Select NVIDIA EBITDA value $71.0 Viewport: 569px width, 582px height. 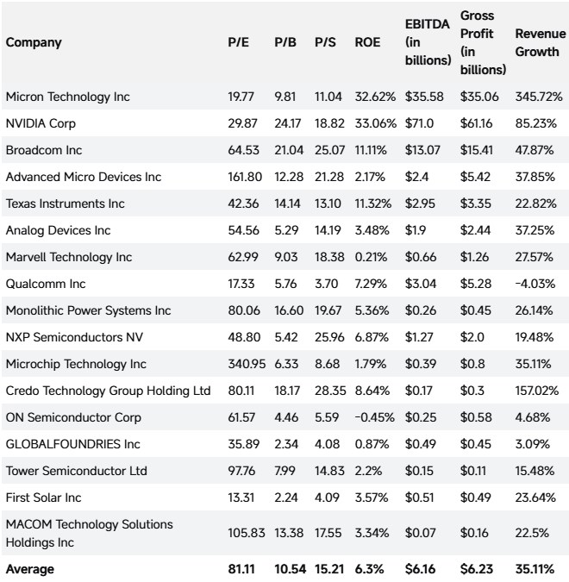coord(419,123)
